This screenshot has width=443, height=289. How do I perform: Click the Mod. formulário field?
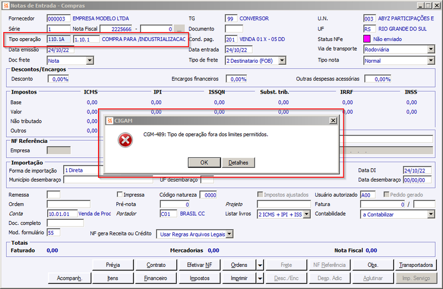point(54,233)
